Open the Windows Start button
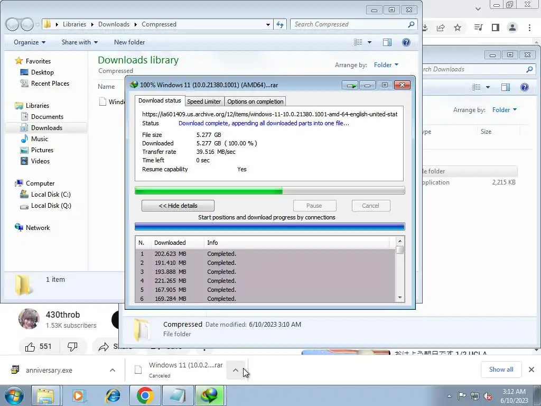The height and width of the screenshot is (406, 541). point(14,395)
